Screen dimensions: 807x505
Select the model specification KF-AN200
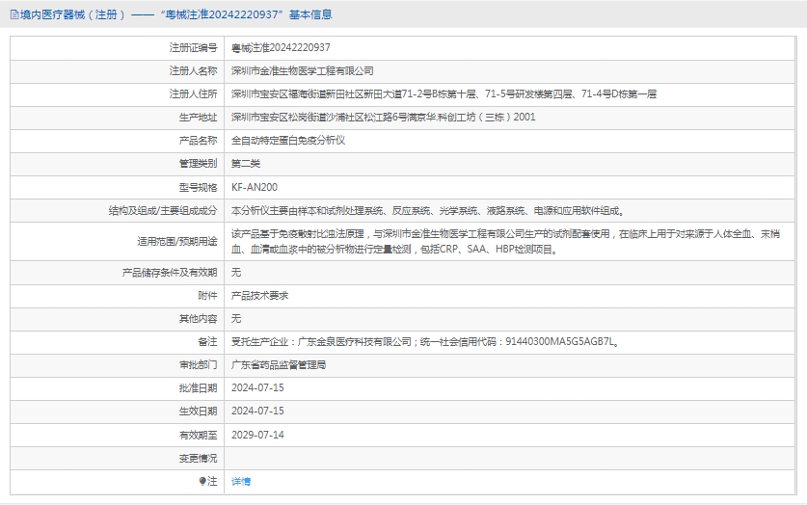click(x=255, y=187)
